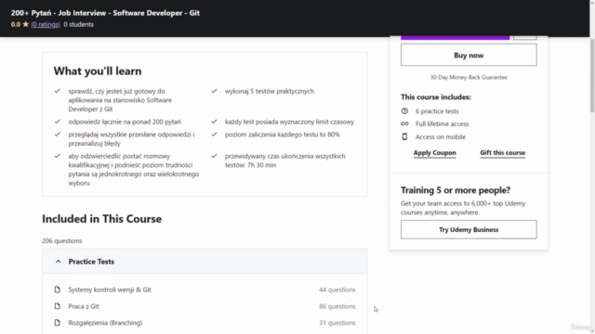Click Gift this course link
The width and height of the screenshot is (595, 334).
pyautogui.click(x=502, y=152)
